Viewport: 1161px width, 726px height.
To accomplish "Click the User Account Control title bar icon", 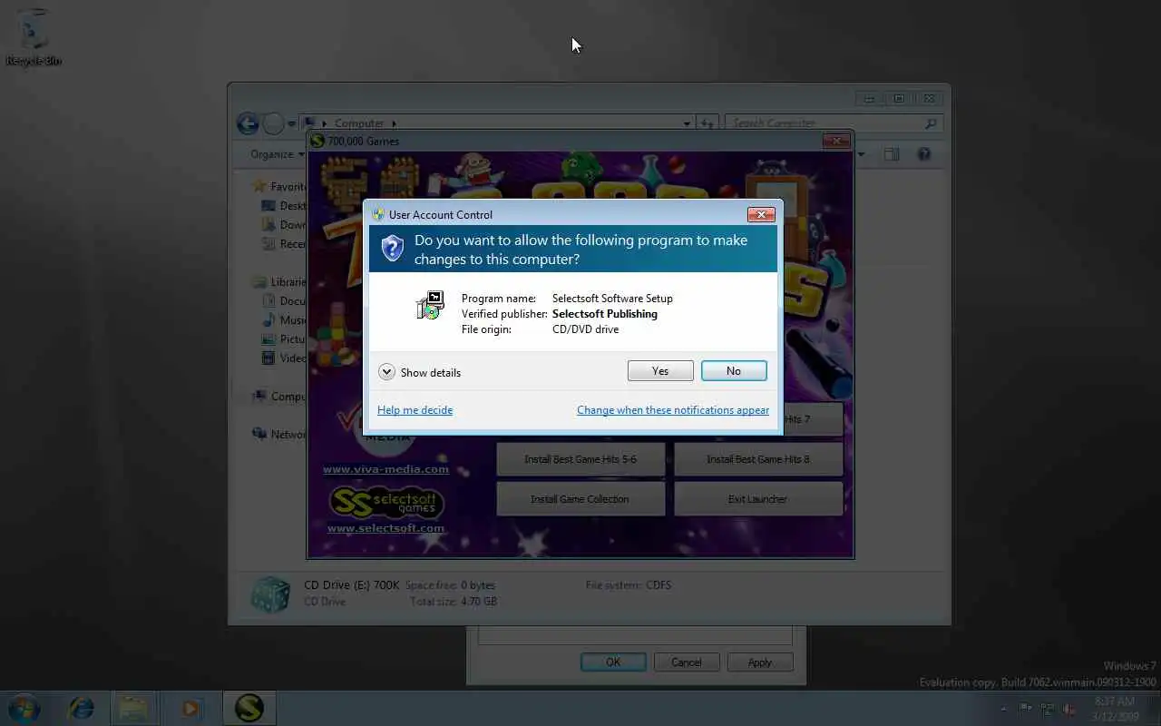I will click(378, 215).
